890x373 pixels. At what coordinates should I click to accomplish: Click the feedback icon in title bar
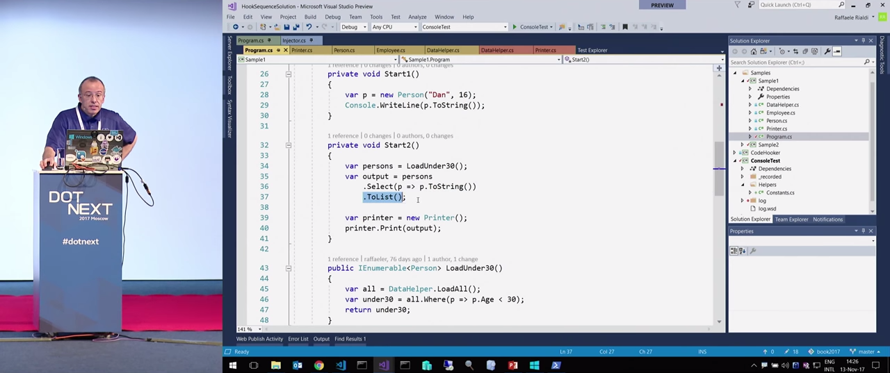coord(752,5)
